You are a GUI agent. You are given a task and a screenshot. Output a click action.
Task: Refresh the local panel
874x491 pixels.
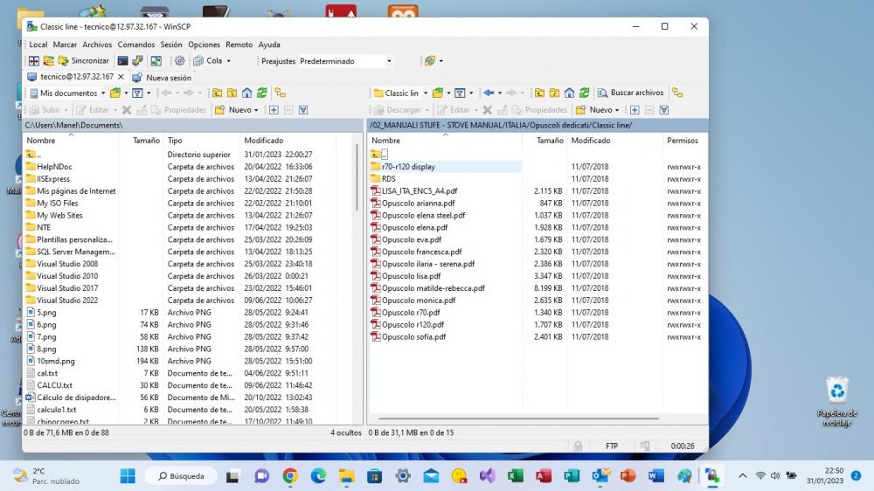coord(261,93)
